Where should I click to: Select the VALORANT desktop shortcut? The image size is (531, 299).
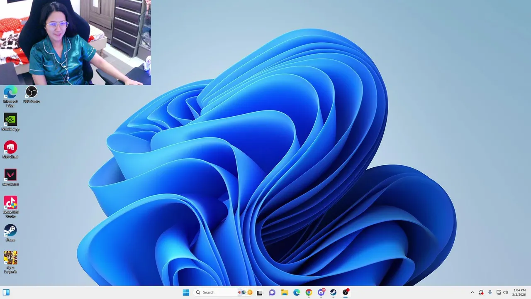point(10,177)
